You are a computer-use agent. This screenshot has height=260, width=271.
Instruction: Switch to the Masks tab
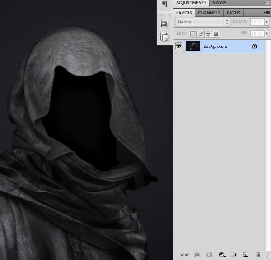tap(220, 3)
